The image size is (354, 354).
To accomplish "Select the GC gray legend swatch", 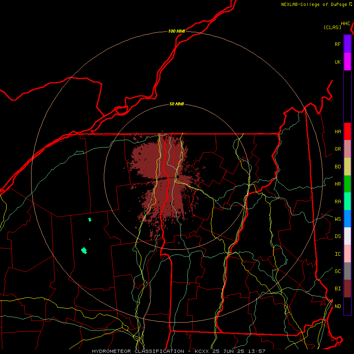I will pos(347,271).
